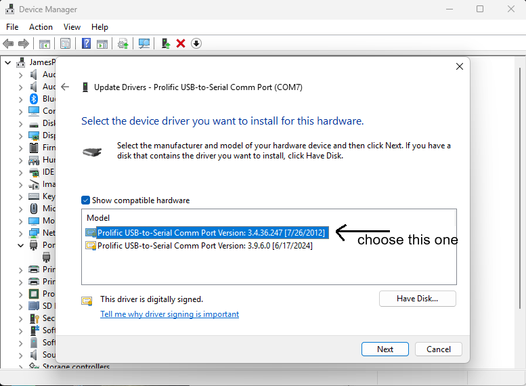Click the Display adapters category icon
Image resolution: width=526 pixels, height=386 pixels.
34,135
